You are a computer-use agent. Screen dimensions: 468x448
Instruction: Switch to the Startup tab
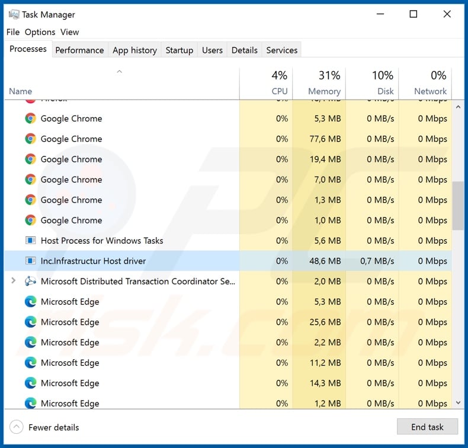(179, 50)
